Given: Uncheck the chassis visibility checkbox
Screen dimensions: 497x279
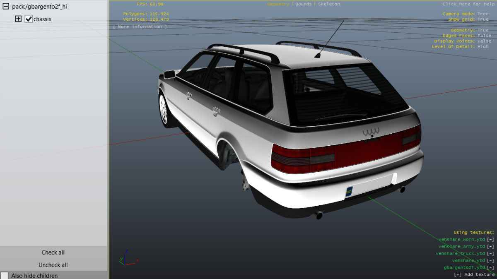Looking at the screenshot, I should point(29,19).
